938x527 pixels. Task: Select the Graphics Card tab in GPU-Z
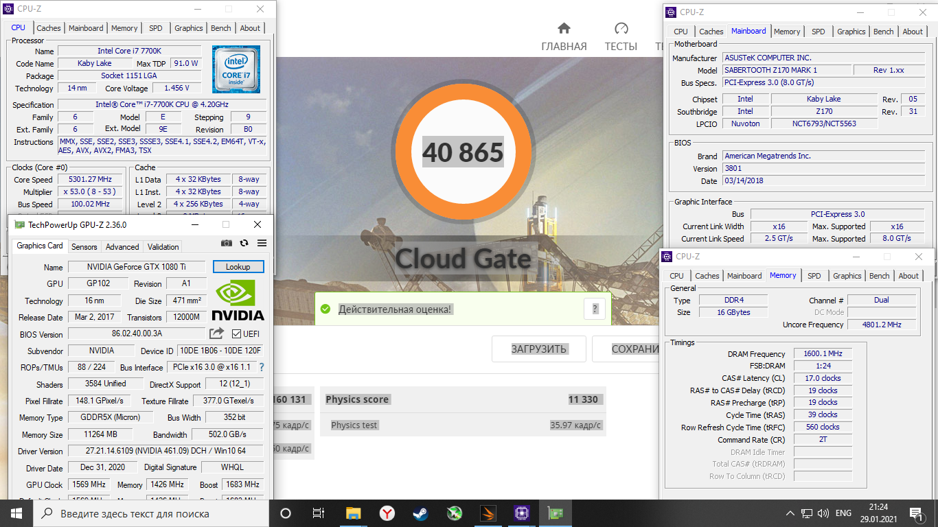[x=40, y=246]
